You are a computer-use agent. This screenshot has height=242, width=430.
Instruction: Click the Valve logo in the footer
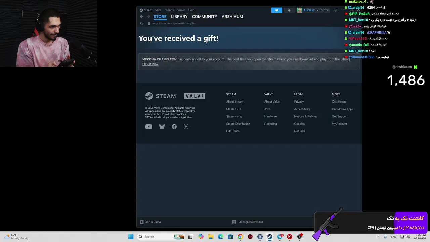[195, 96]
